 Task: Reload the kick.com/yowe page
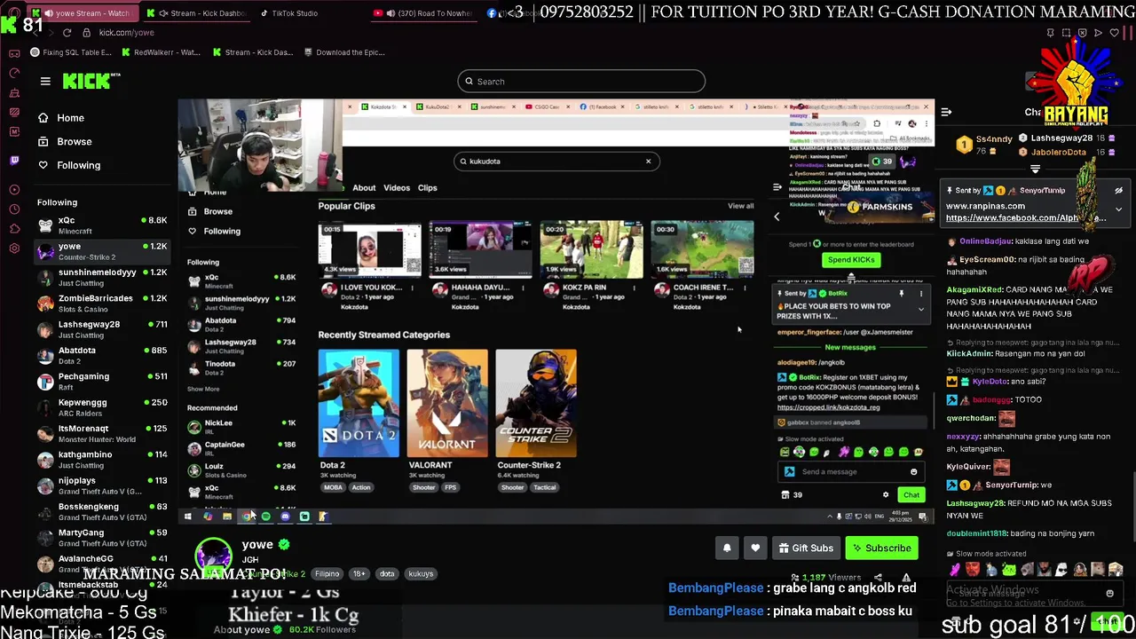tap(67, 33)
